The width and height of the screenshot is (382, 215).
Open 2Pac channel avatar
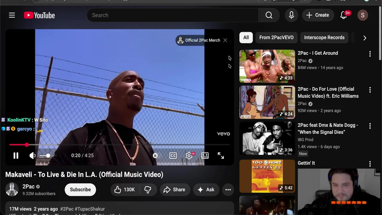12,190
